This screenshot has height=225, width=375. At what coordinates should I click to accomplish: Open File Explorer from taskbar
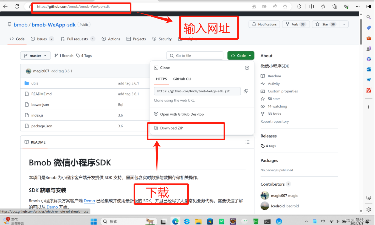tap(198, 221)
